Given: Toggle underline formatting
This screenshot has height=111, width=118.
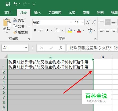Looking at the screenshot, I should coord(47,30).
